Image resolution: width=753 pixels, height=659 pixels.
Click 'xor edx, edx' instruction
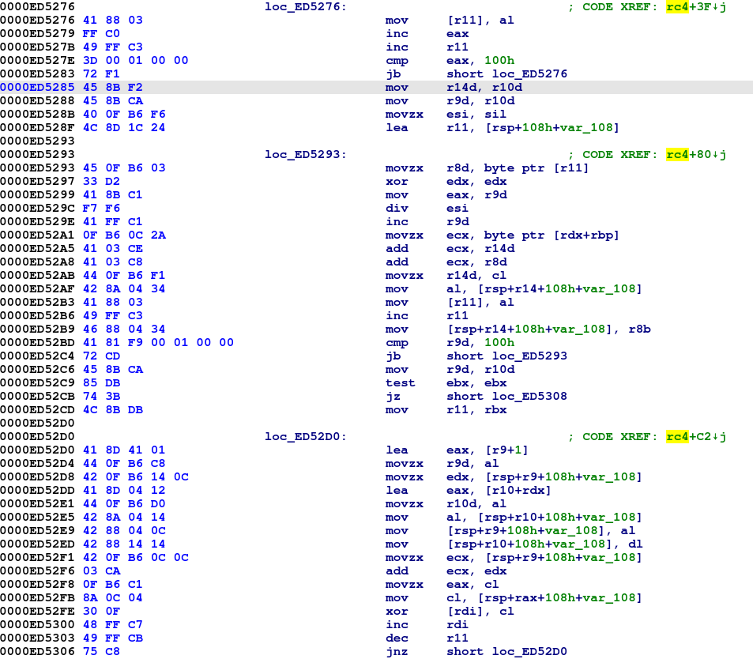[x=446, y=182]
